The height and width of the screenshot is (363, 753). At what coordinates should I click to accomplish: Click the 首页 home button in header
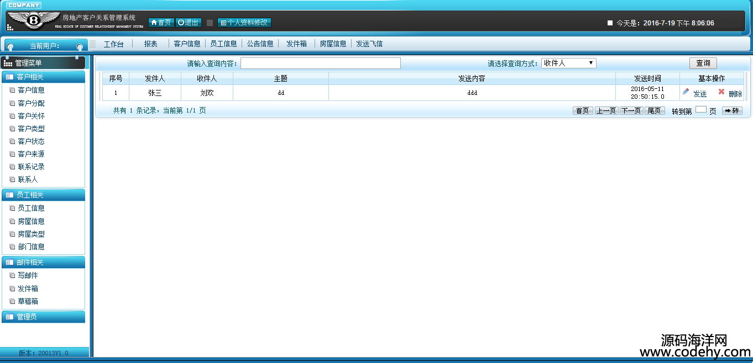161,23
